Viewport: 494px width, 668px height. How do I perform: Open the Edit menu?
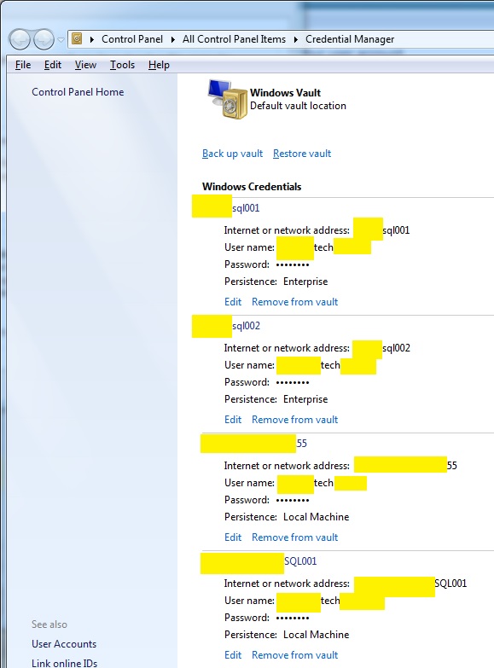click(53, 65)
